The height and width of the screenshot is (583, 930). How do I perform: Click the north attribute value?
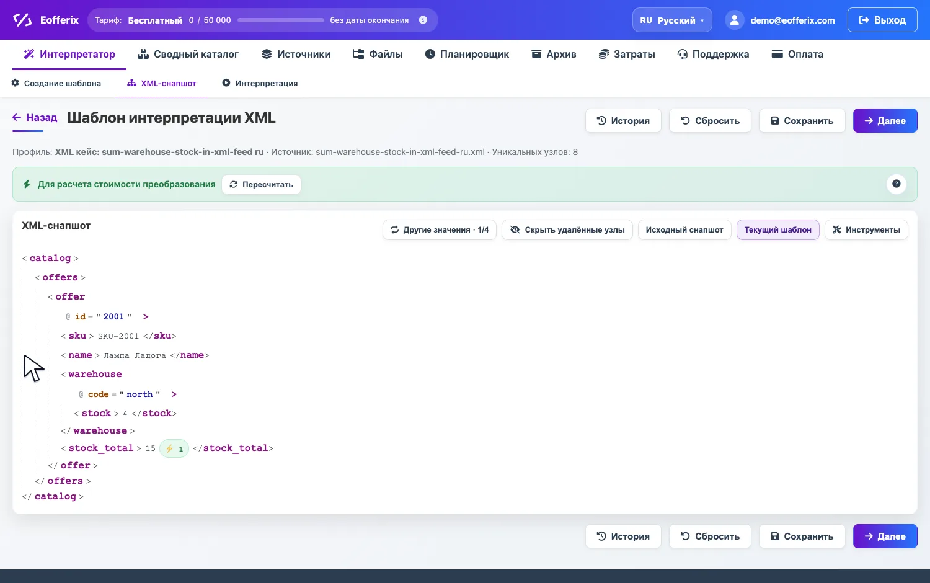click(139, 394)
